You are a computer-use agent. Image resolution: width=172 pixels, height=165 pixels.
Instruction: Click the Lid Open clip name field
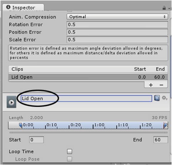click(86, 98)
